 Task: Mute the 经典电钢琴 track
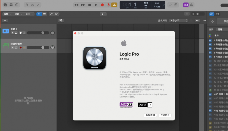pos(12,48)
